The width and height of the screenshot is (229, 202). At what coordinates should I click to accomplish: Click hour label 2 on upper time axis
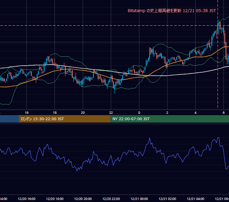click(167, 113)
